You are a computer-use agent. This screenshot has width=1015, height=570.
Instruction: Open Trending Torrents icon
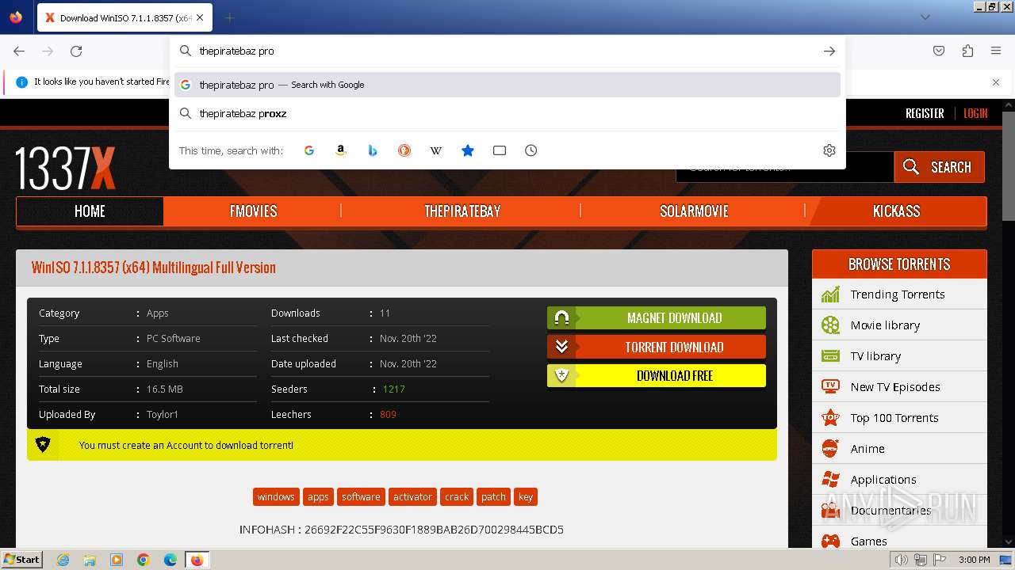tap(830, 294)
